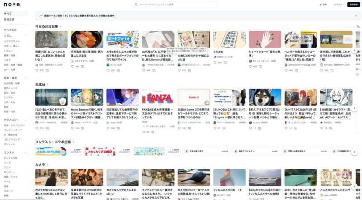Viewport: 362px width, 200px height.
Task: Click the search magnifier icon
Action: tap(137, 4)
